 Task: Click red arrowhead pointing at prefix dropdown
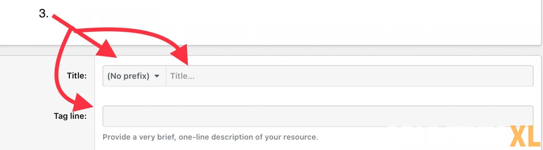click(x=107, y=49)
